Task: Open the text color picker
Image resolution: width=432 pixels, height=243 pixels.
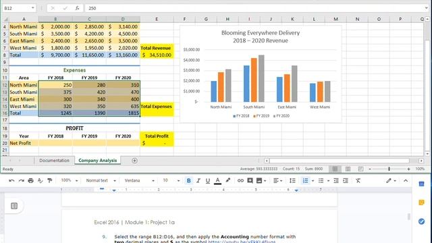Action: [x=217, y=181]
